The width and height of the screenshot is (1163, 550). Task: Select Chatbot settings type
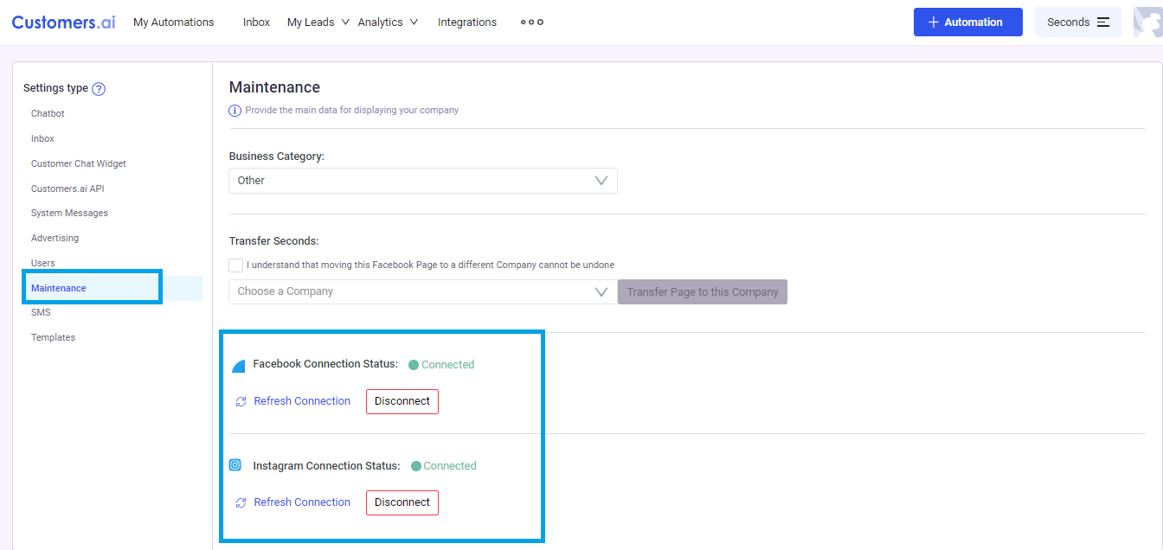click(48, 113)
